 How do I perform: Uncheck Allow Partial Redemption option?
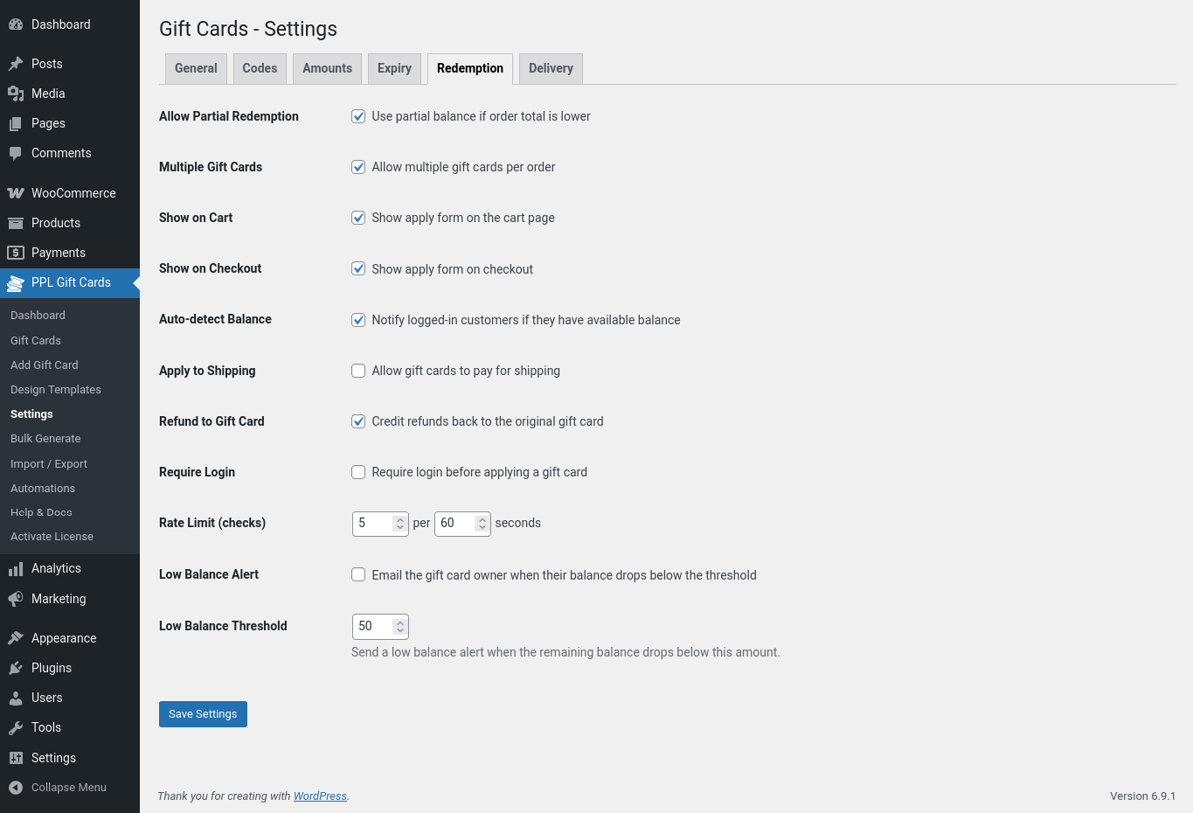pos(358,116)
